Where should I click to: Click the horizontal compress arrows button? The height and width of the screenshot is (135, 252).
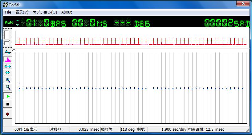point(8,73)
